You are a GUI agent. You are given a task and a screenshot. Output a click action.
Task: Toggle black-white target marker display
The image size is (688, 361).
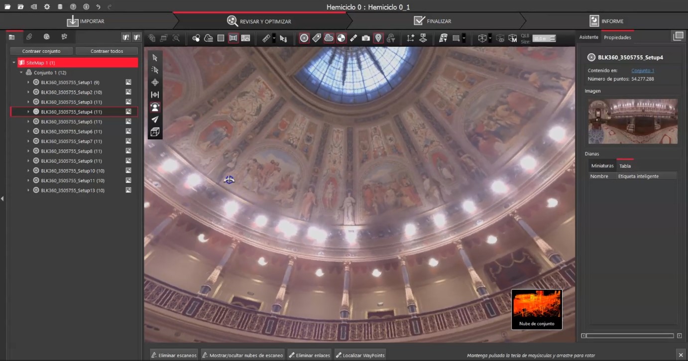click(341, 38)
